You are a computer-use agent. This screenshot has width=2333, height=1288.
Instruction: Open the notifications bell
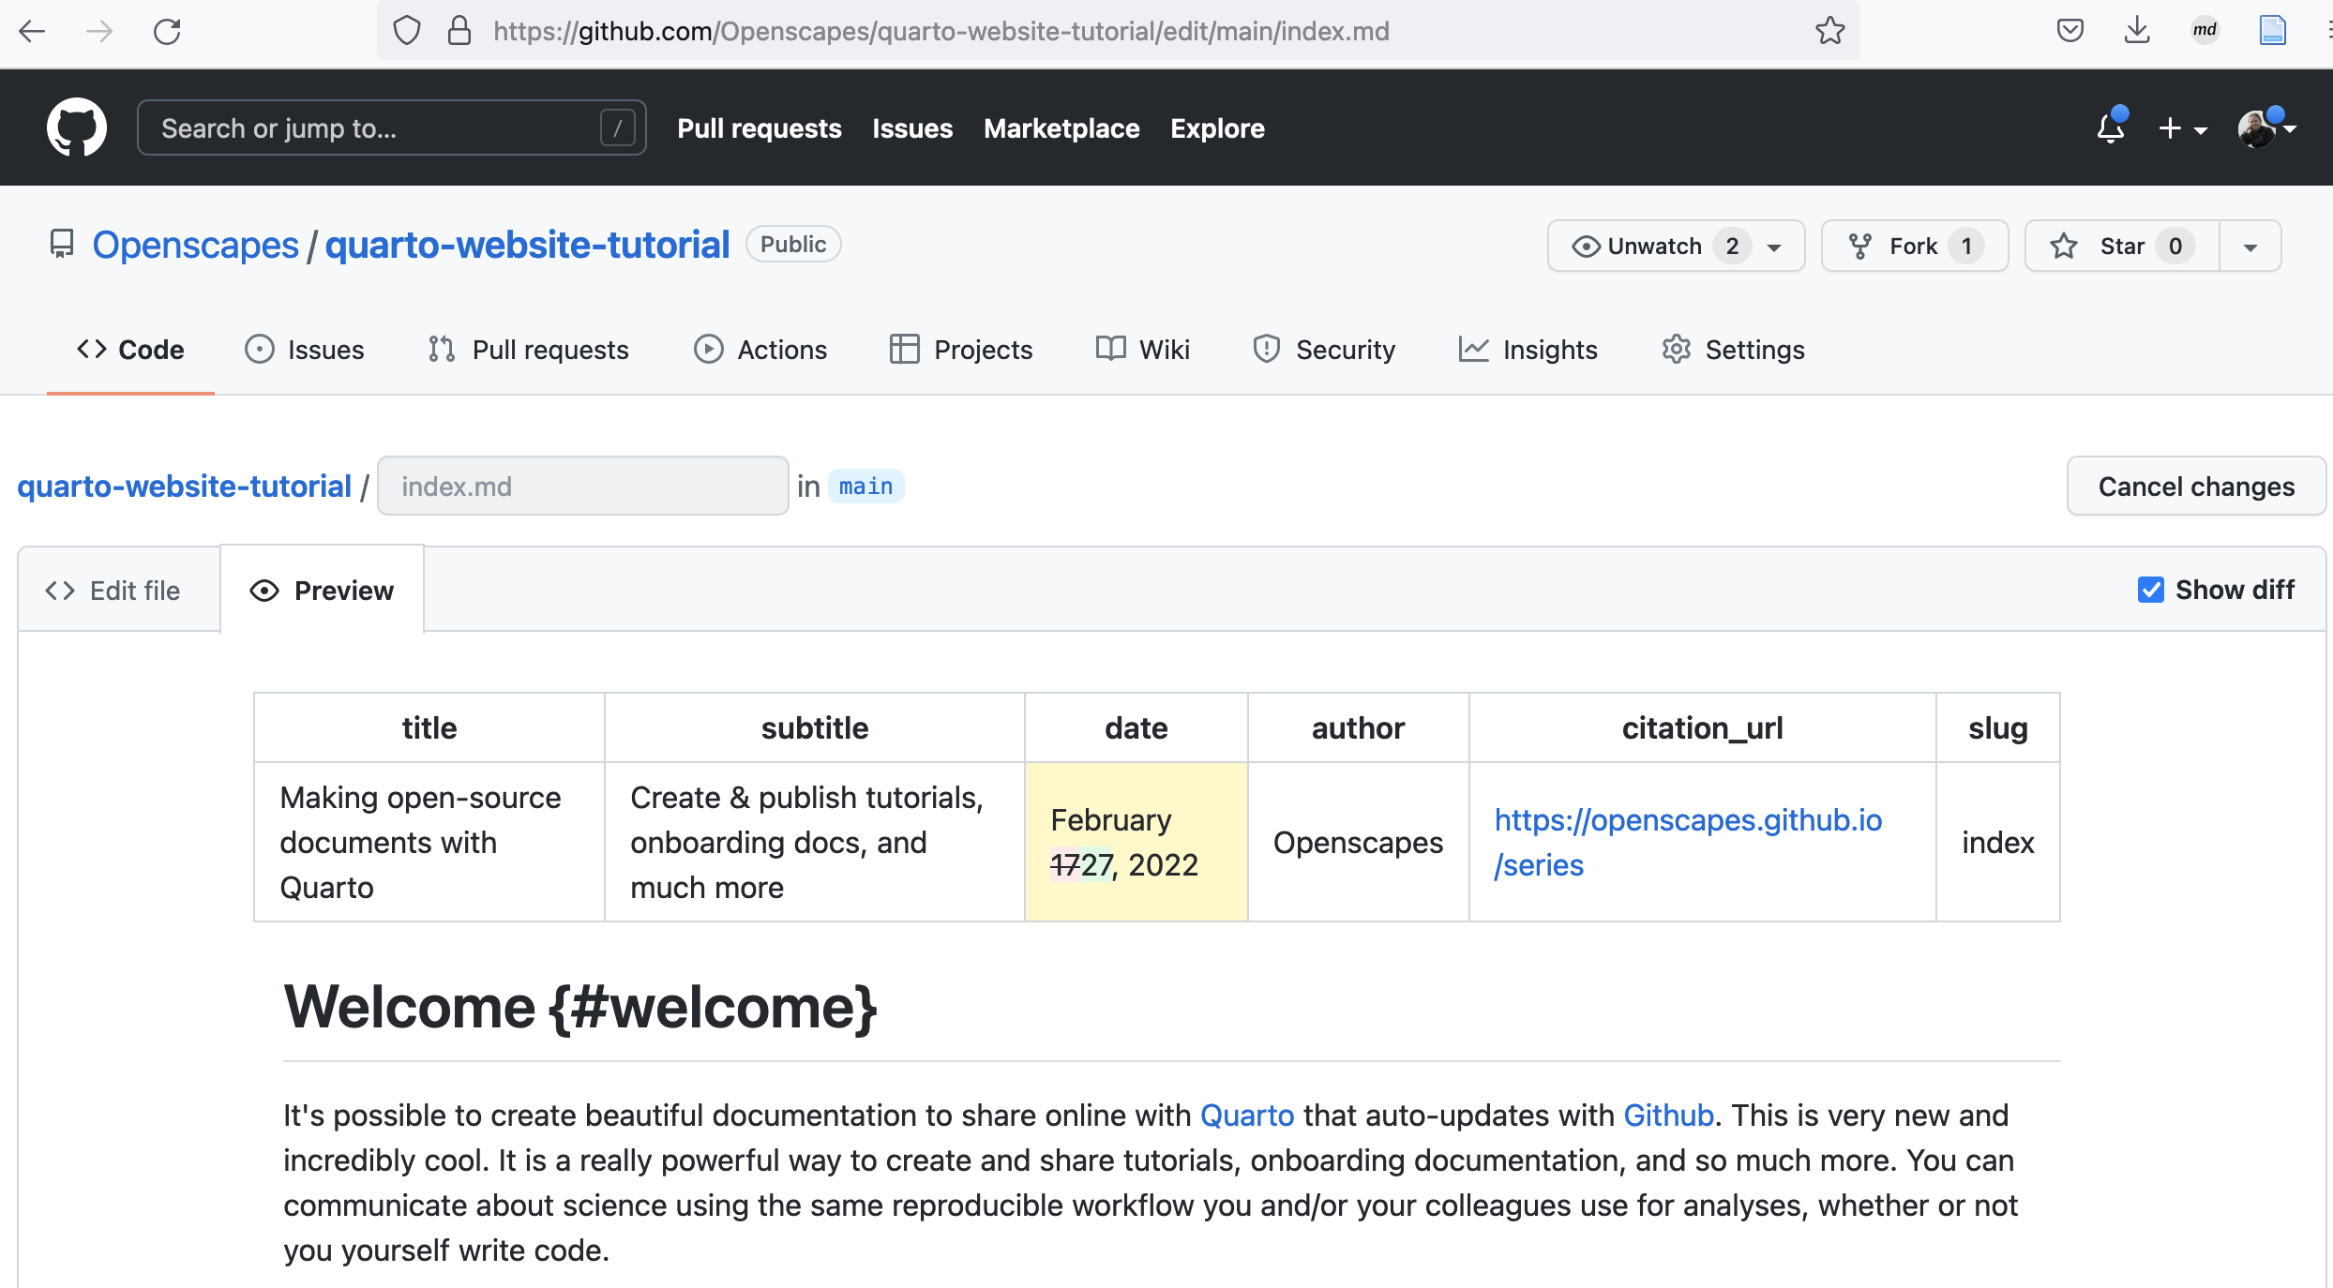(x=2110, y=127)
